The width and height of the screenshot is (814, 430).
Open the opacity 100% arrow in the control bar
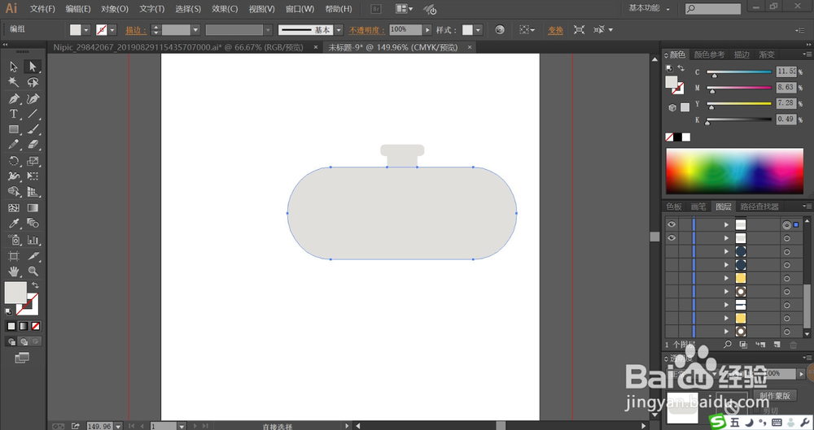tap(427, 30)
